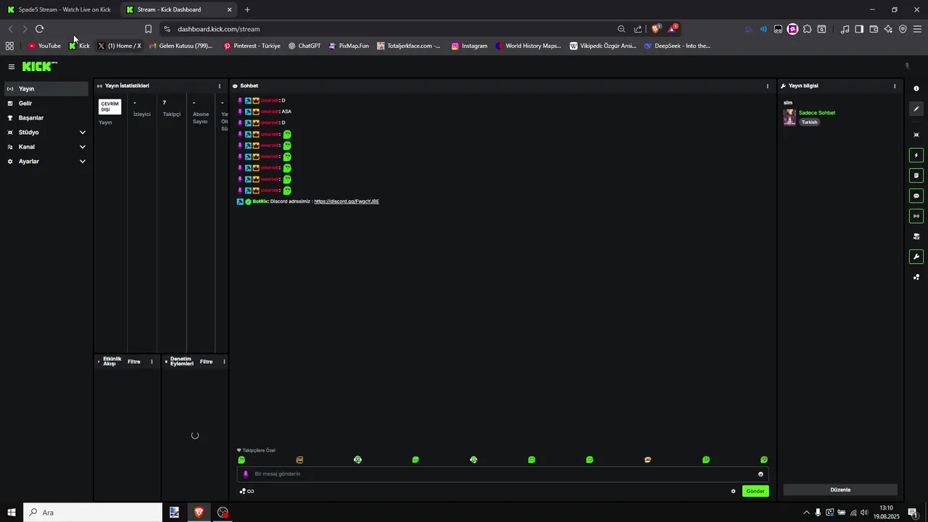Switch to the Spade5 Stream browser tab
The image size is (928, 522).
pos(60,9)
